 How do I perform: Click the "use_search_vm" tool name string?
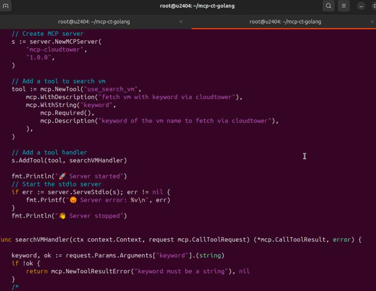pyautogui.click(x=111, y=89)
